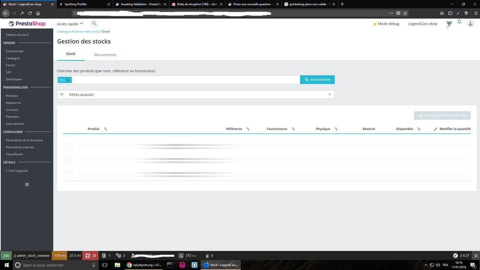
Task: Go to browser home page icon
Action: tap(38, 13)
